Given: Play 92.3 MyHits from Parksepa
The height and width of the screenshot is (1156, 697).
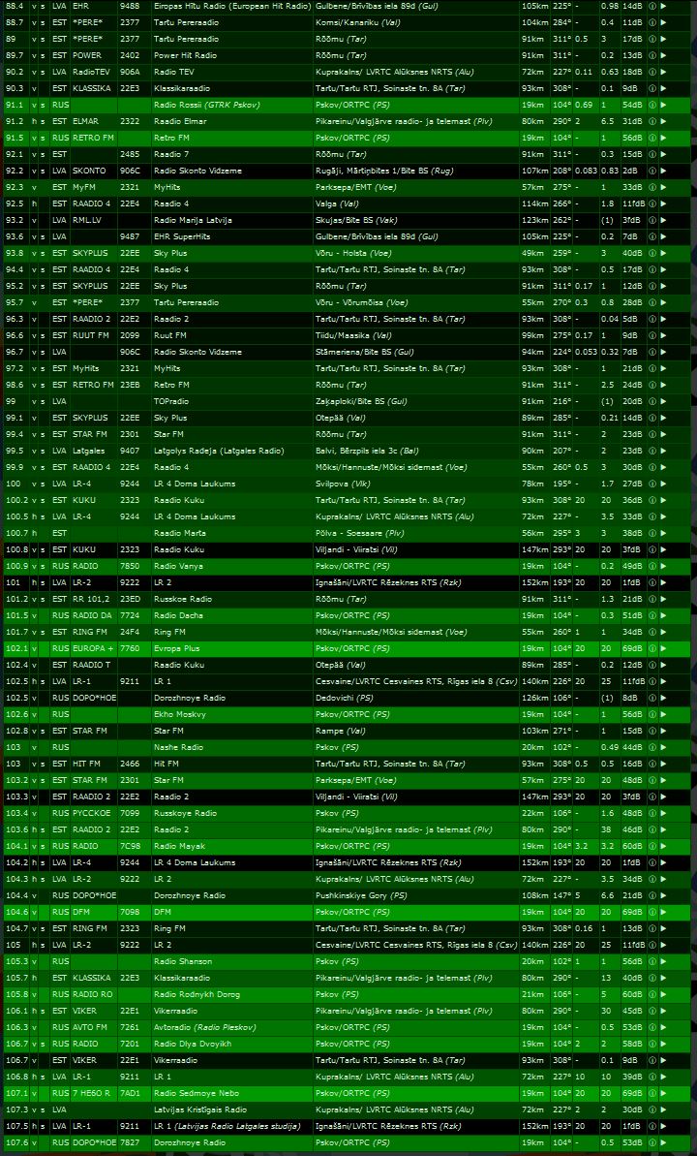Looking at the screenshot, I should tap(664, 187).
